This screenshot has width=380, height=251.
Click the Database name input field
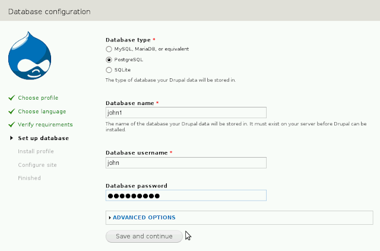(186, 113)
